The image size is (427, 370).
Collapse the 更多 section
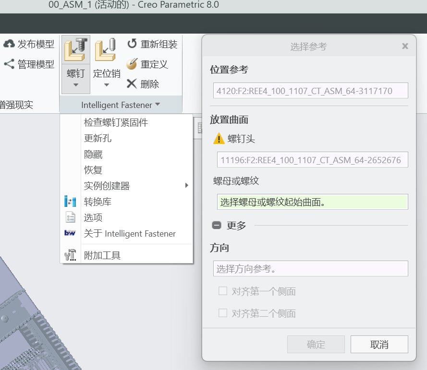point(217,225)
